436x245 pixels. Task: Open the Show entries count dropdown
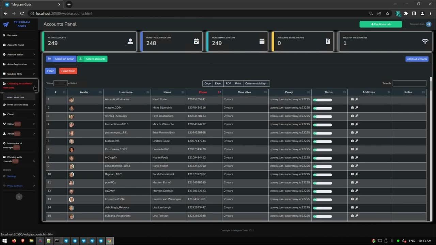pyautogui.click(x=61, y=83)
